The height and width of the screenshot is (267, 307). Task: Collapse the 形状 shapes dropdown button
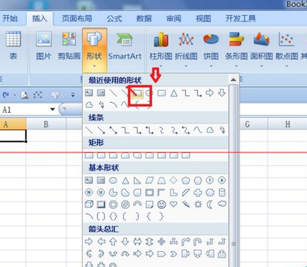click(x=94, y=49)
